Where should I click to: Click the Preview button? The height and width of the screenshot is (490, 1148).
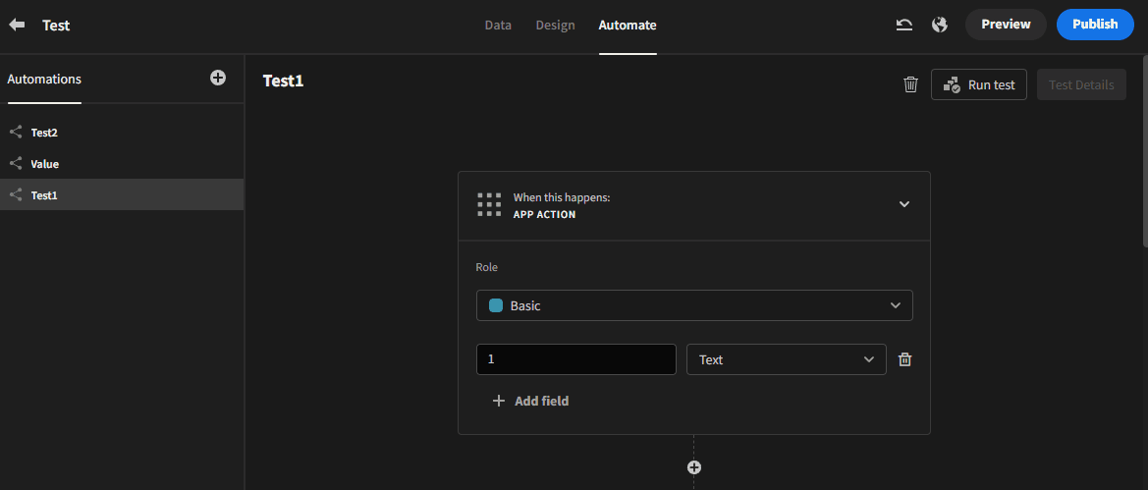click(x=1006, y=25)
